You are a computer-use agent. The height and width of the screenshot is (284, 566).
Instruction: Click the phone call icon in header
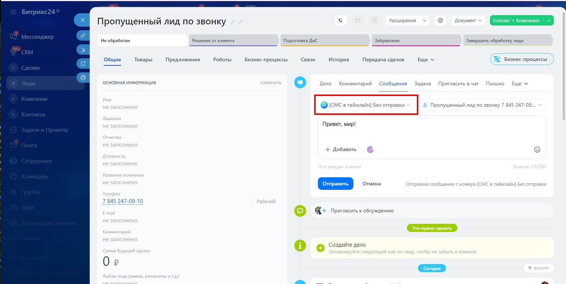pos(340,21)
